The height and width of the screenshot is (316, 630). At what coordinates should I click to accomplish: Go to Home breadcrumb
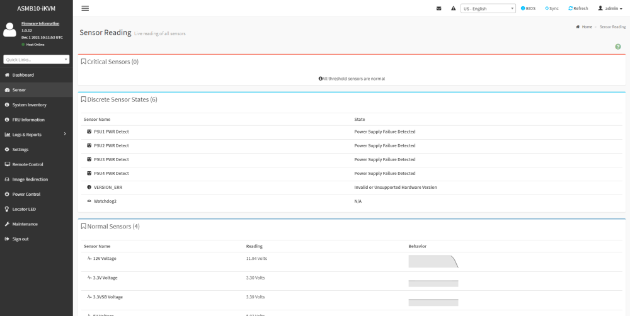click(584, 27)
